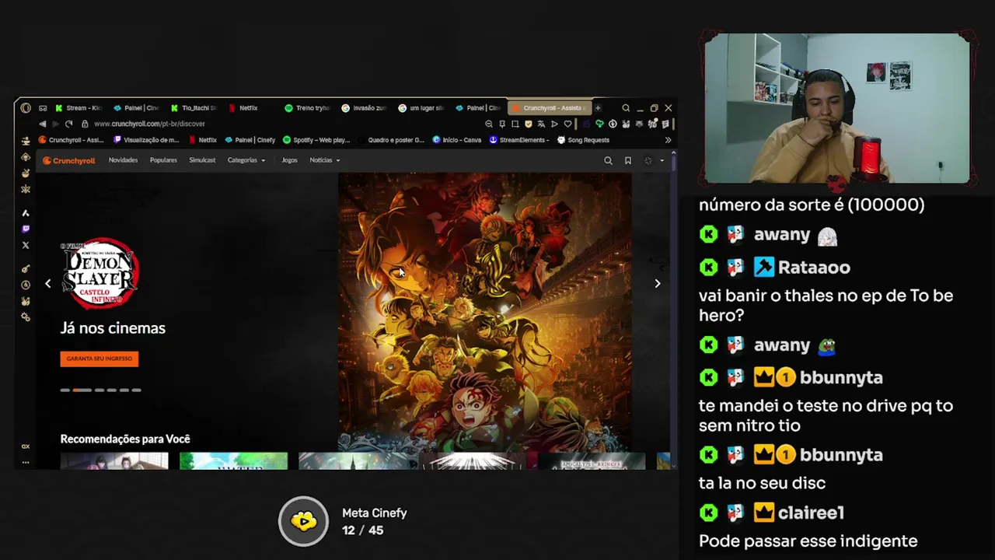Viewport: 995px width, 560px height.
Task: Expand the Notícias dropdown
Action: coord(325,160)
